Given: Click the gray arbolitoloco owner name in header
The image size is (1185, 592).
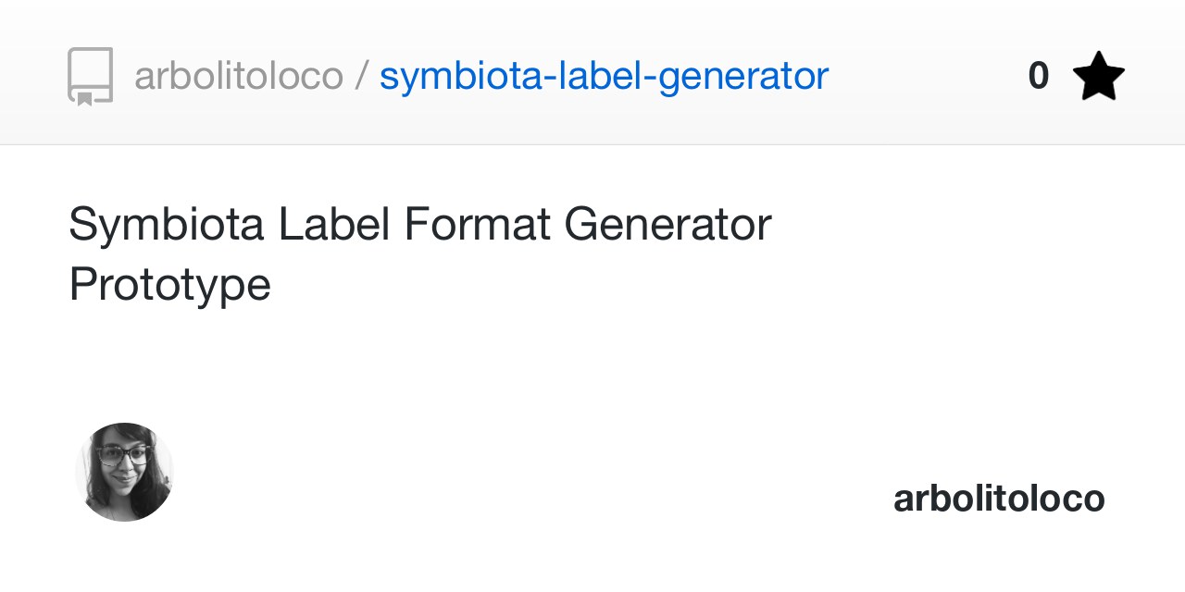Looking at the screenshot, I should [238, 76].
